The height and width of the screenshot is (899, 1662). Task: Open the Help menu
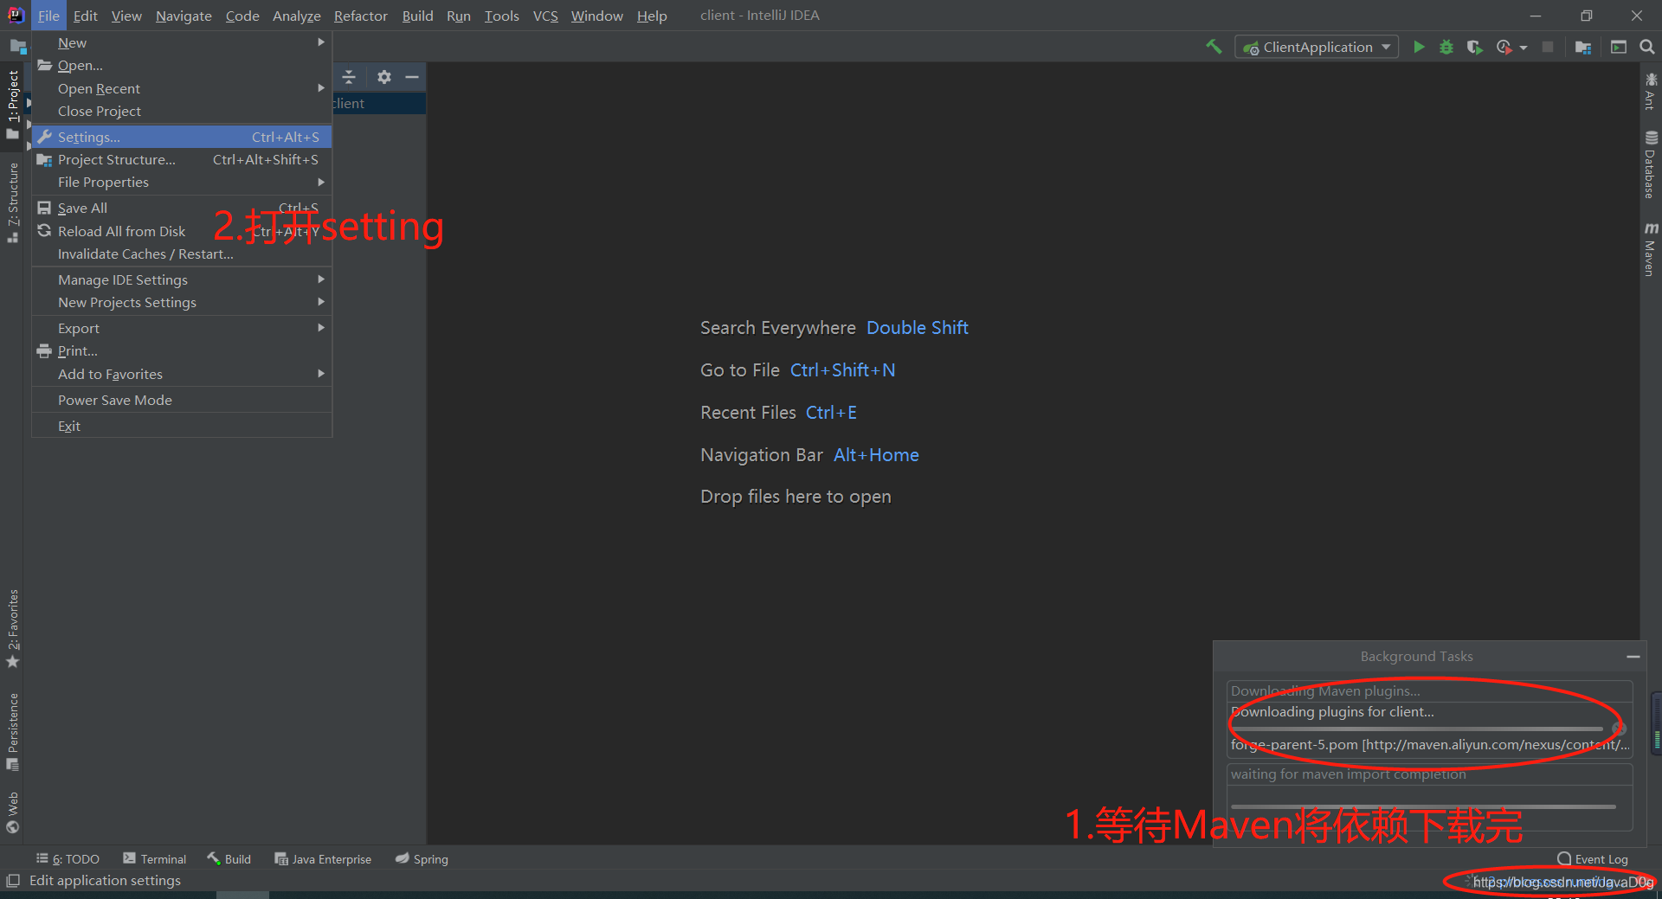[x=652, y=16]
